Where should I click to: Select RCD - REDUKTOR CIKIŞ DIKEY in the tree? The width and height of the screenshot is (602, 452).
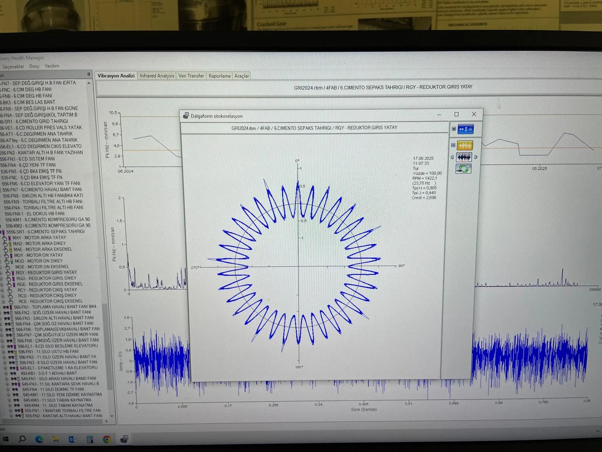(x=47, y=296)
